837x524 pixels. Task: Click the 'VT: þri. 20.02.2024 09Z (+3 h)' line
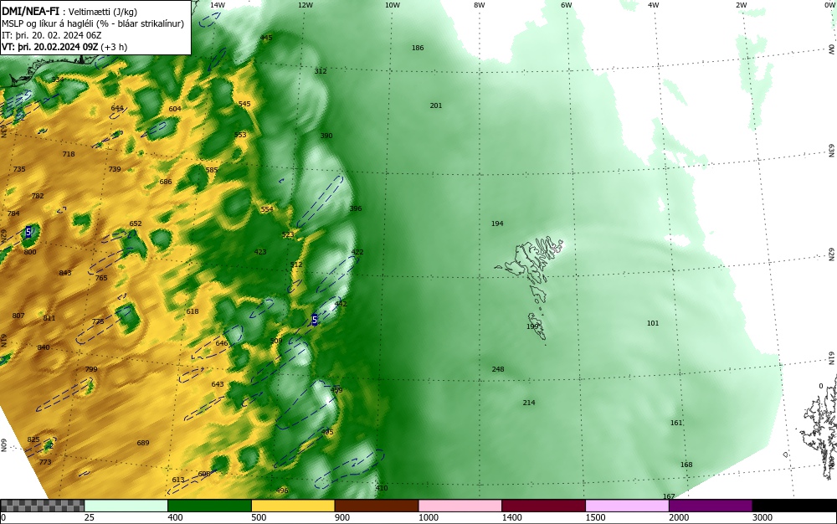[x=64, y=47]
